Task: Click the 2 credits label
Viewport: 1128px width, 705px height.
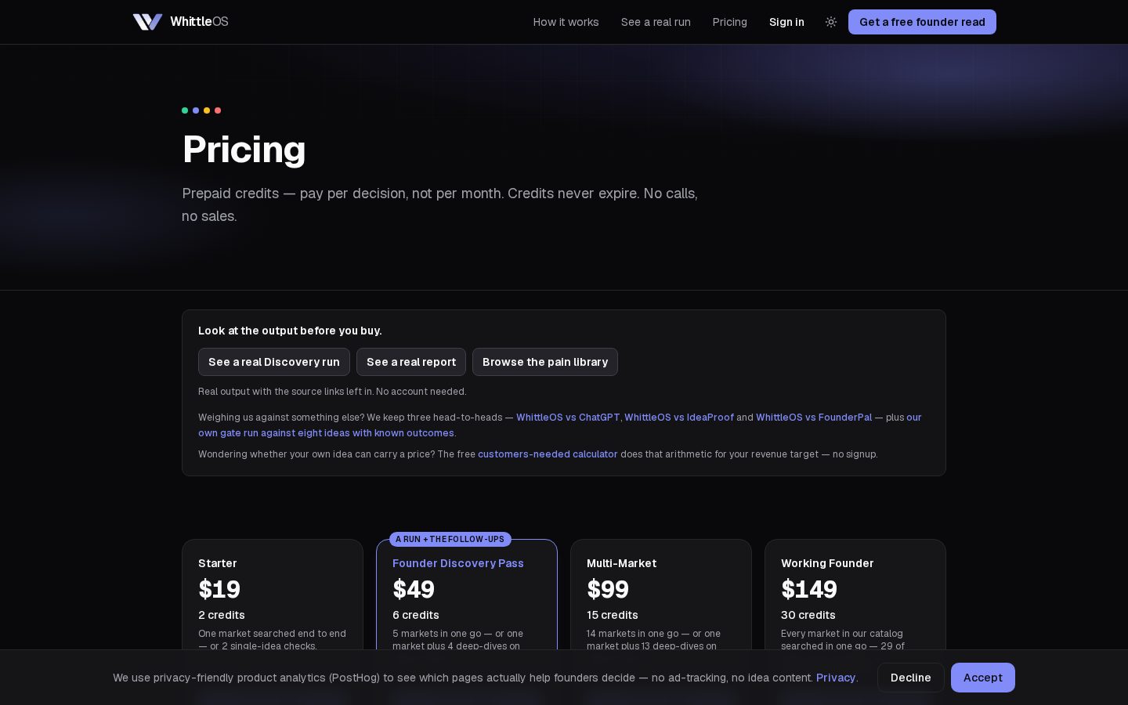Action: tap(222, 615)
